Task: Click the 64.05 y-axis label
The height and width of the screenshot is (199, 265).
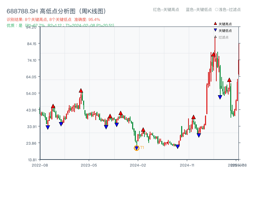Action: 31,77
